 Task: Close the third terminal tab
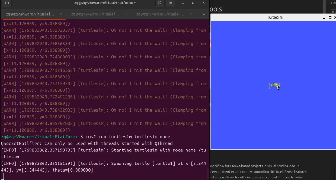coord(191,14)
